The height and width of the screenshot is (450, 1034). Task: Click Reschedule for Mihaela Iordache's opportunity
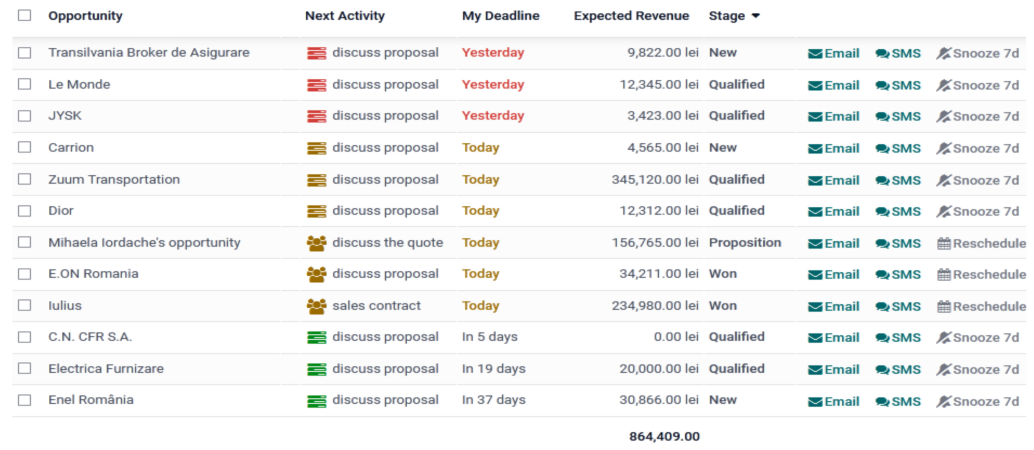coord(981,243)
